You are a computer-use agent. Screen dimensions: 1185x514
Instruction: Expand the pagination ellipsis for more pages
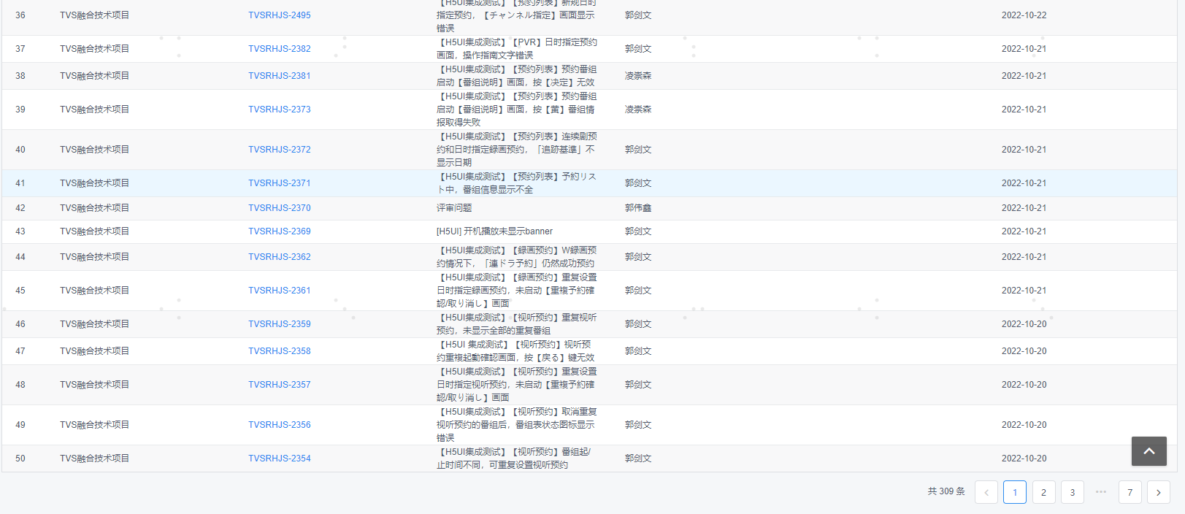(x=1101, y=492)
